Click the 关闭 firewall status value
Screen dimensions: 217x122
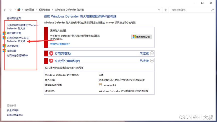tap(101, 75)
